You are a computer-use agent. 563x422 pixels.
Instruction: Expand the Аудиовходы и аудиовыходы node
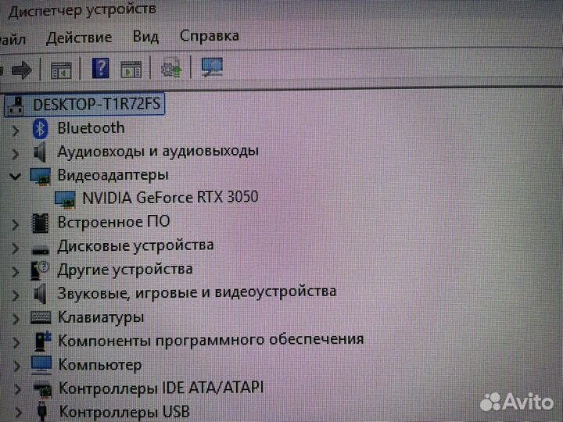coord(15,154)
